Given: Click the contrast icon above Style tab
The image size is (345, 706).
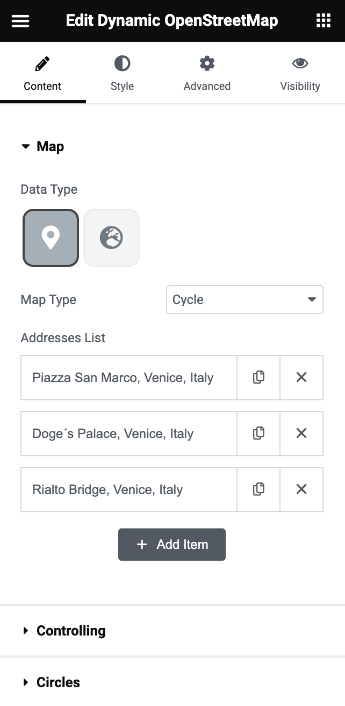Looking at the screenshot, I should 122,63.
